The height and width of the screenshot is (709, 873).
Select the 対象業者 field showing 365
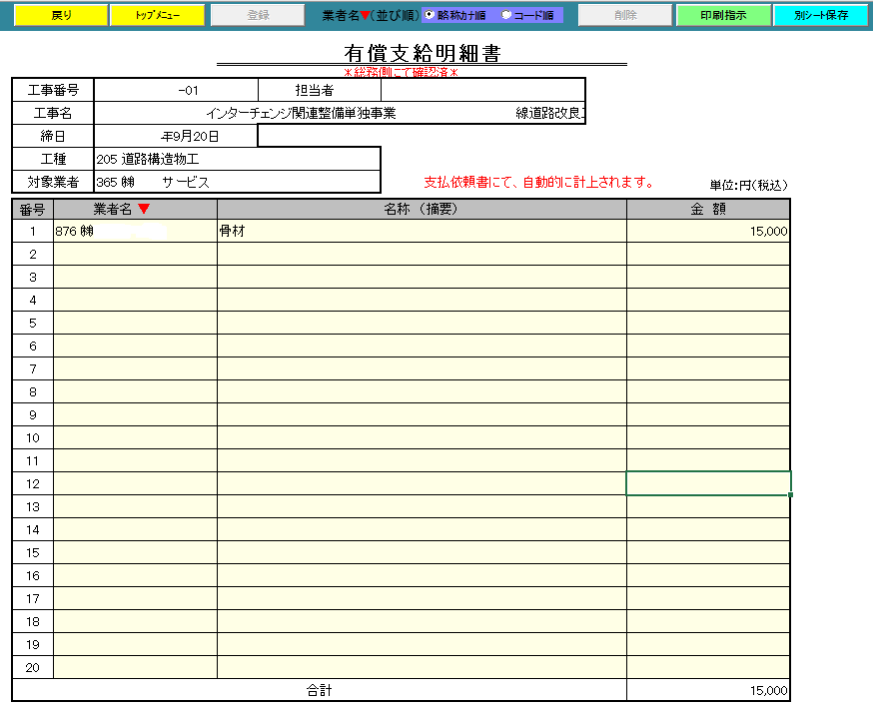(x=237, y=182)
